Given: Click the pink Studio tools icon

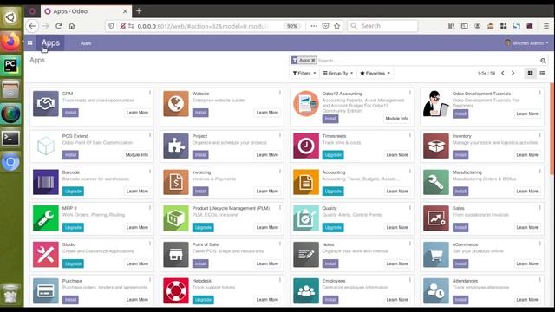Looking at the screenshot, I should (46, 255).
